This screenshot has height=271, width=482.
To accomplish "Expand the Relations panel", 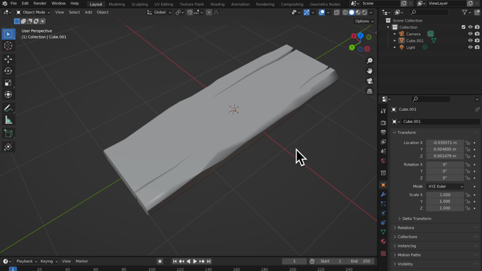I will [x=405, y=228].
